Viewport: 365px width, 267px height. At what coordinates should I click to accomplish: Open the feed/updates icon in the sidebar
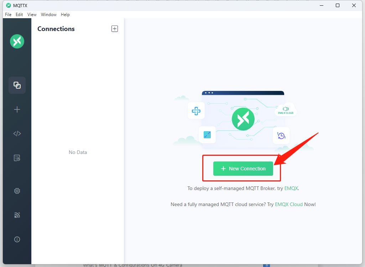tap(17, 215)
